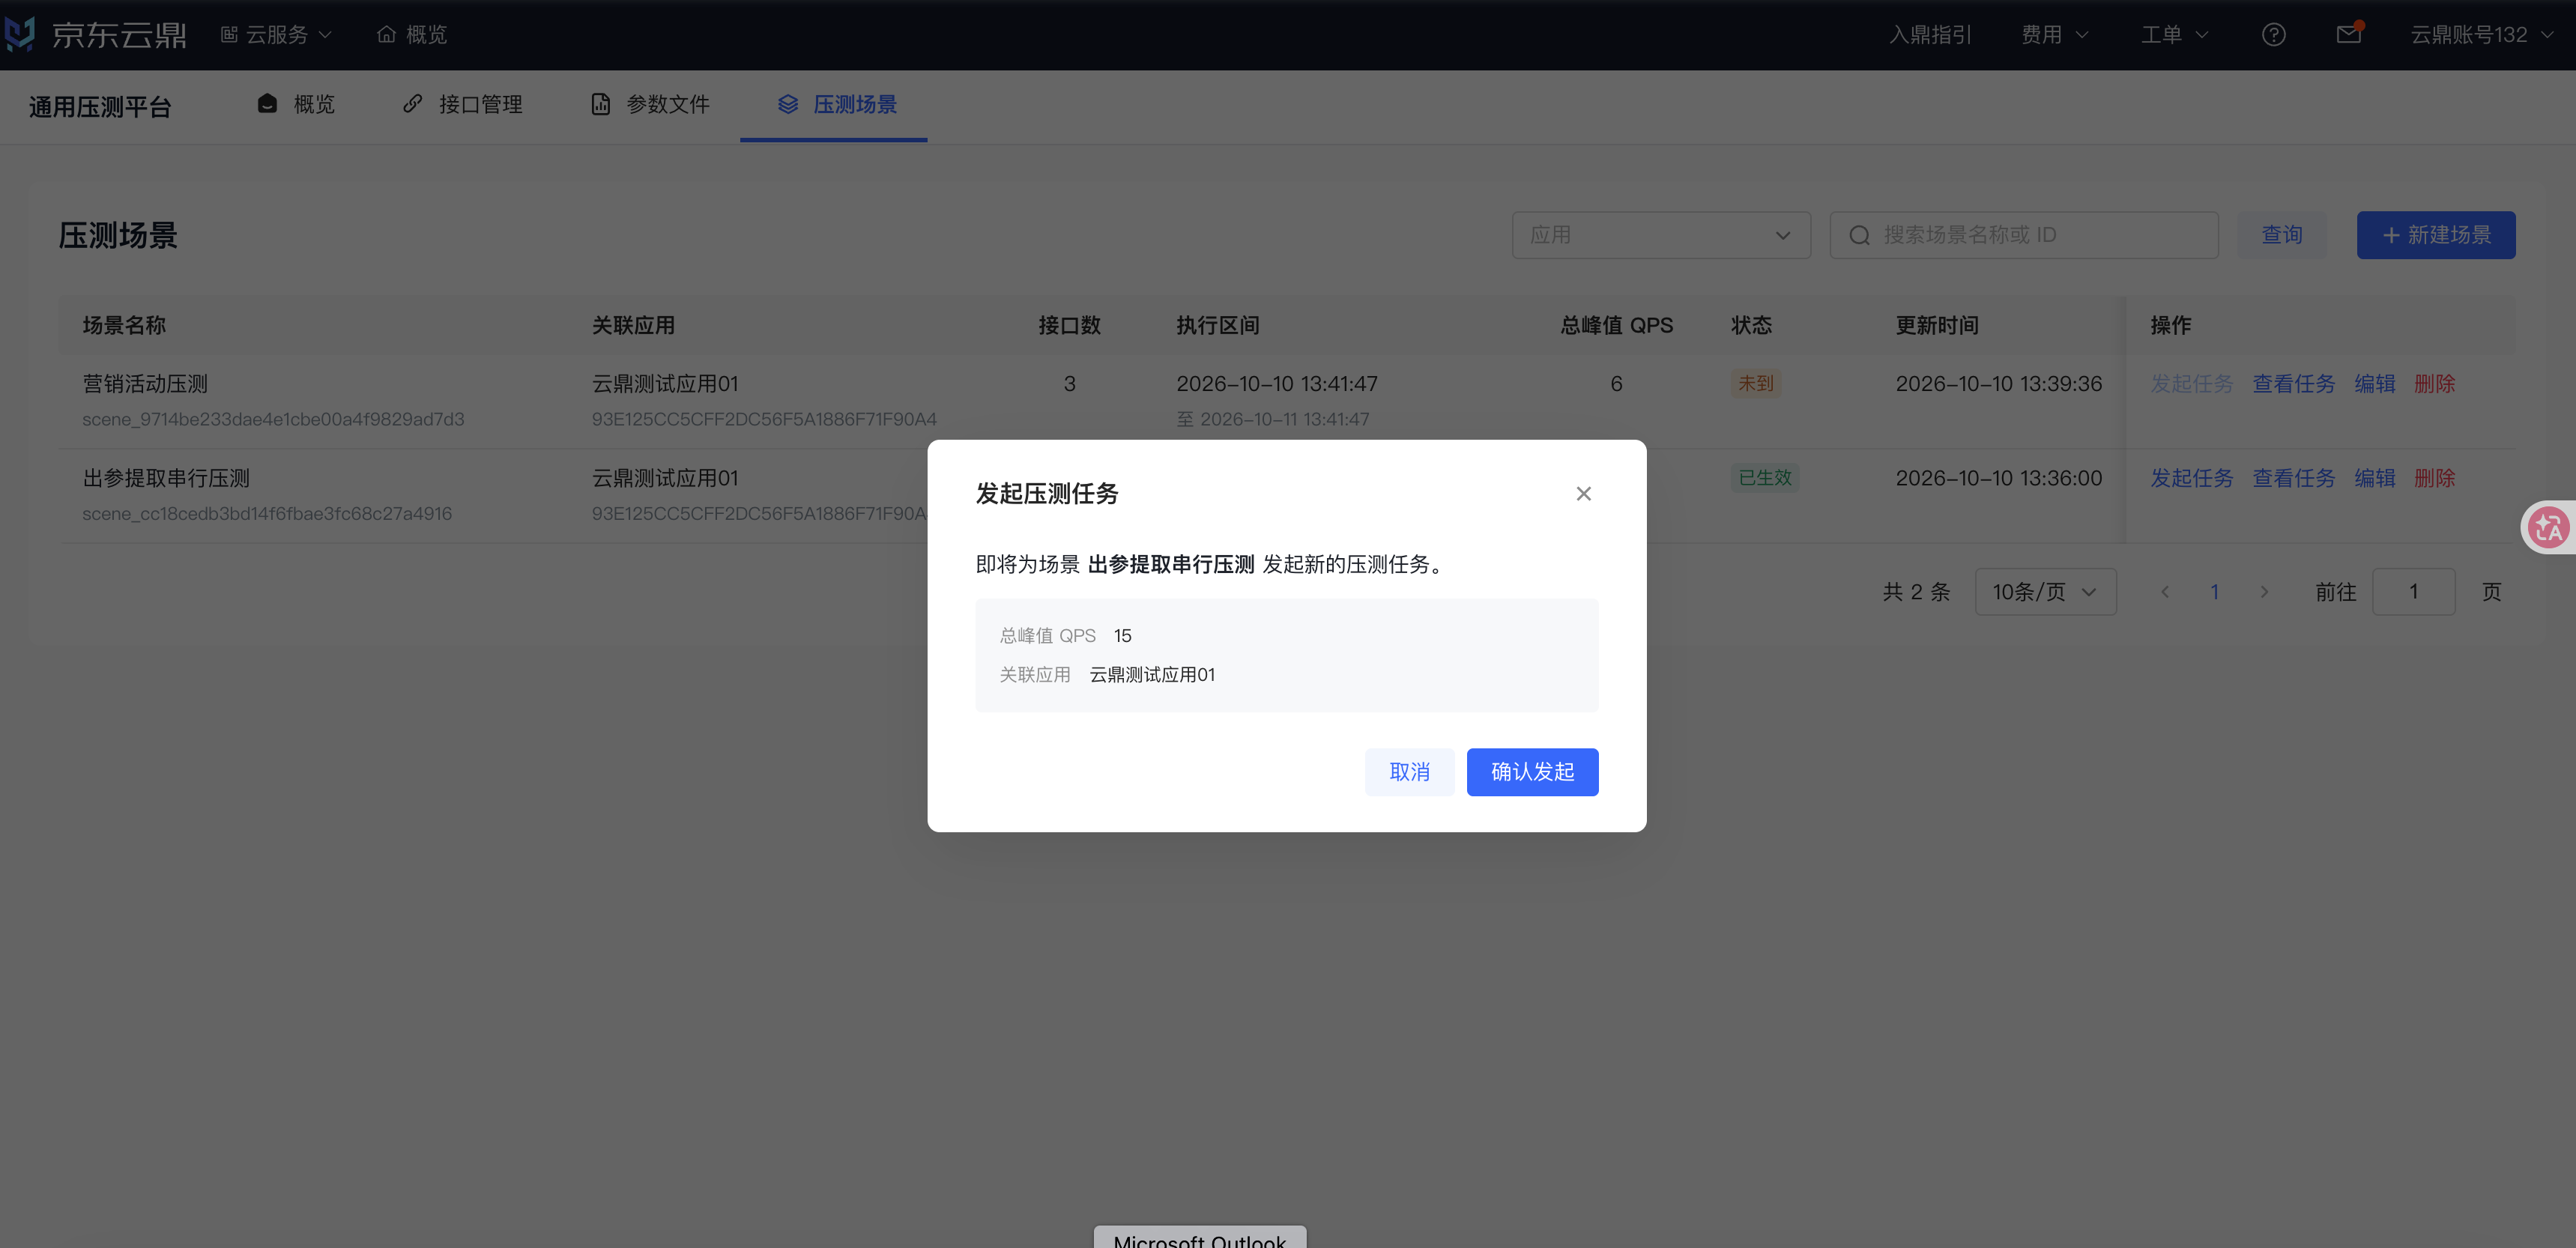Click the 参数文件 document icon

pos(600,104)
